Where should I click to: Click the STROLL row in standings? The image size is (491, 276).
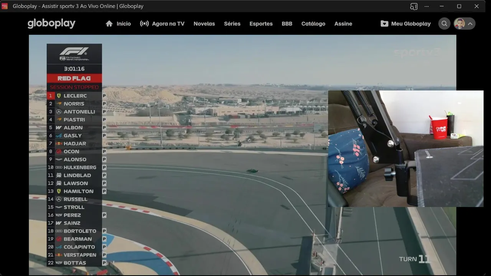pyautogui.click(x=74, y=207)
